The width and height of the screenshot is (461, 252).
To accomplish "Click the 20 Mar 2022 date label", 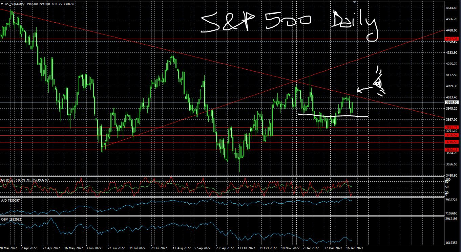I will point(9,248).
